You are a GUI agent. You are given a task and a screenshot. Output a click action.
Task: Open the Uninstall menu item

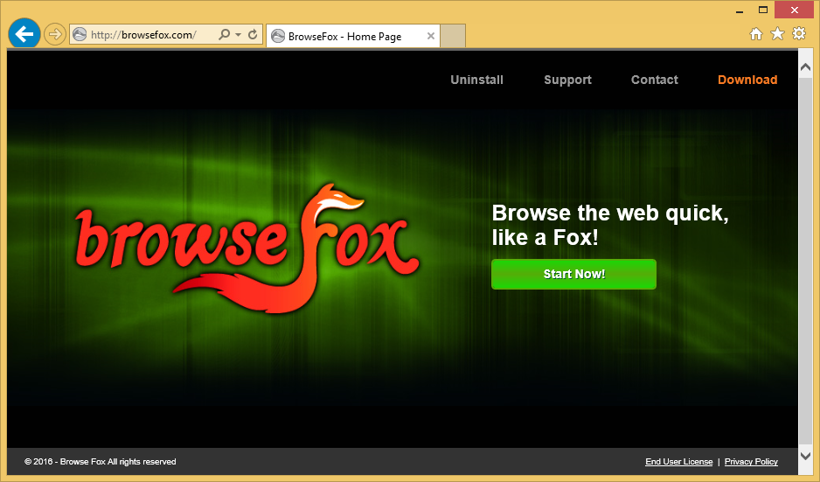476,80
